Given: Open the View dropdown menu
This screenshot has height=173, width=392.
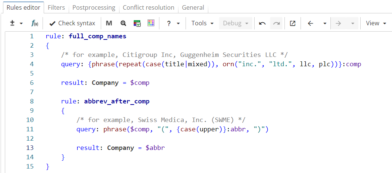Looking at the screenshot, I should 376,23.
